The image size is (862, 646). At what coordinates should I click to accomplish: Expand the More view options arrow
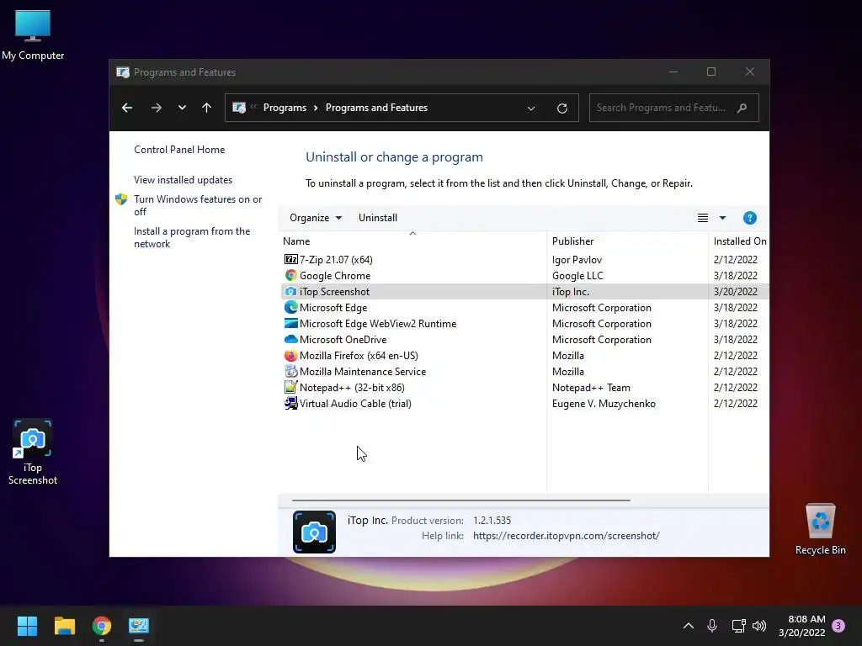[722, 218]
